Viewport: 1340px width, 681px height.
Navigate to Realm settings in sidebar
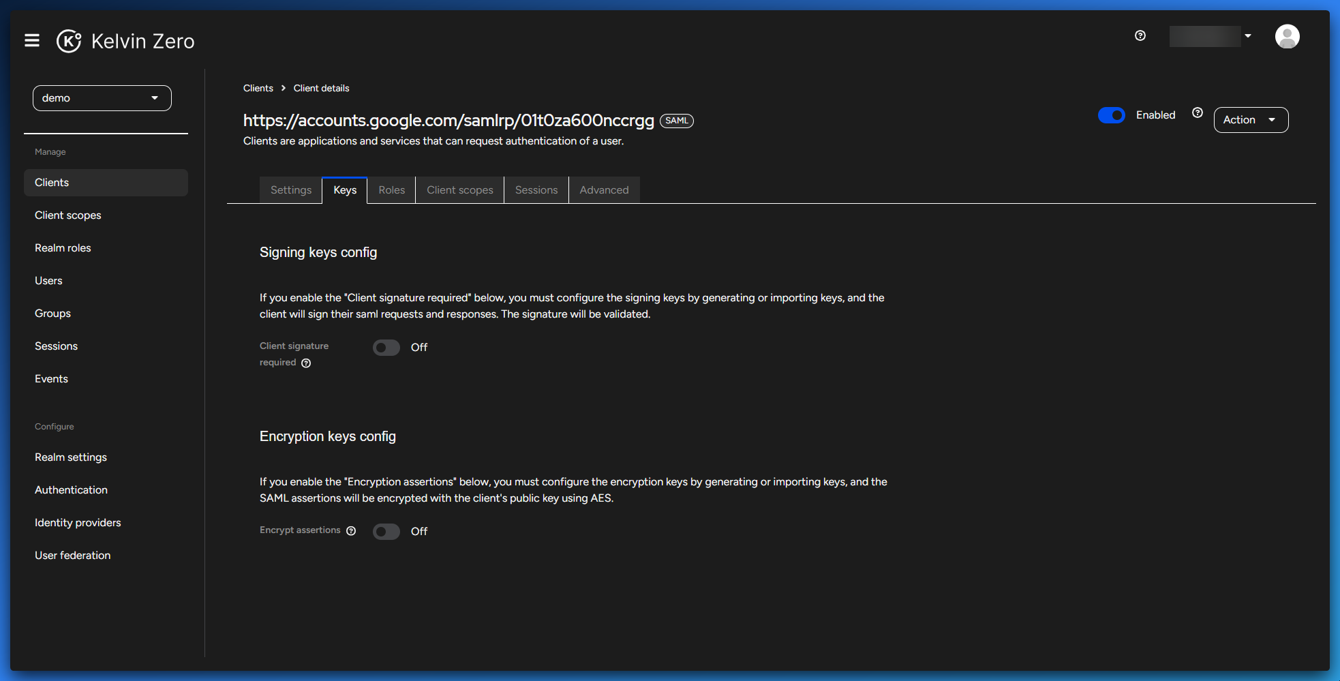coord(71,457)
